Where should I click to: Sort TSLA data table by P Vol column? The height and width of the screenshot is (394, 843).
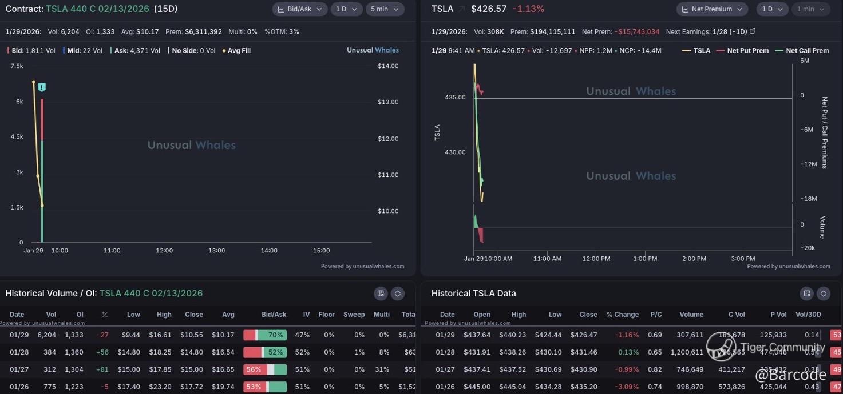pyautogui.click(x=777, y=315)
